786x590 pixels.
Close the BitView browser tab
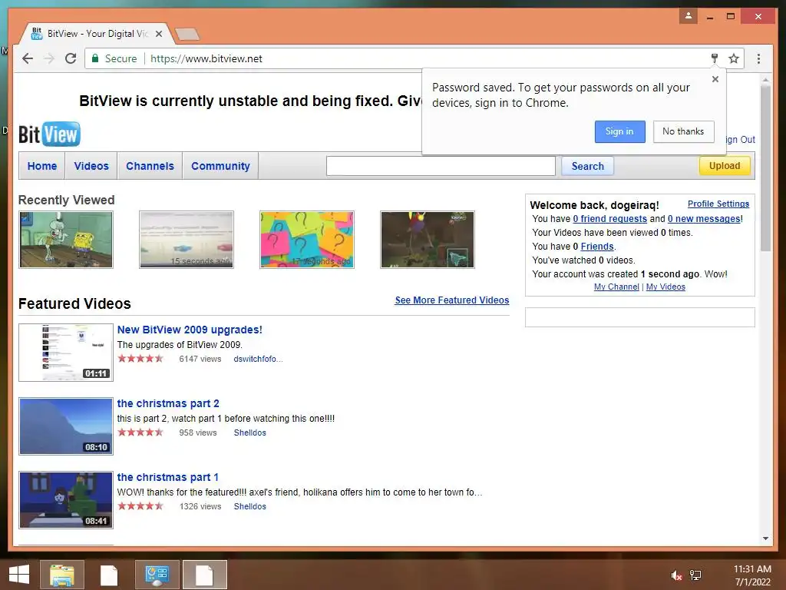tap(159, 34)
